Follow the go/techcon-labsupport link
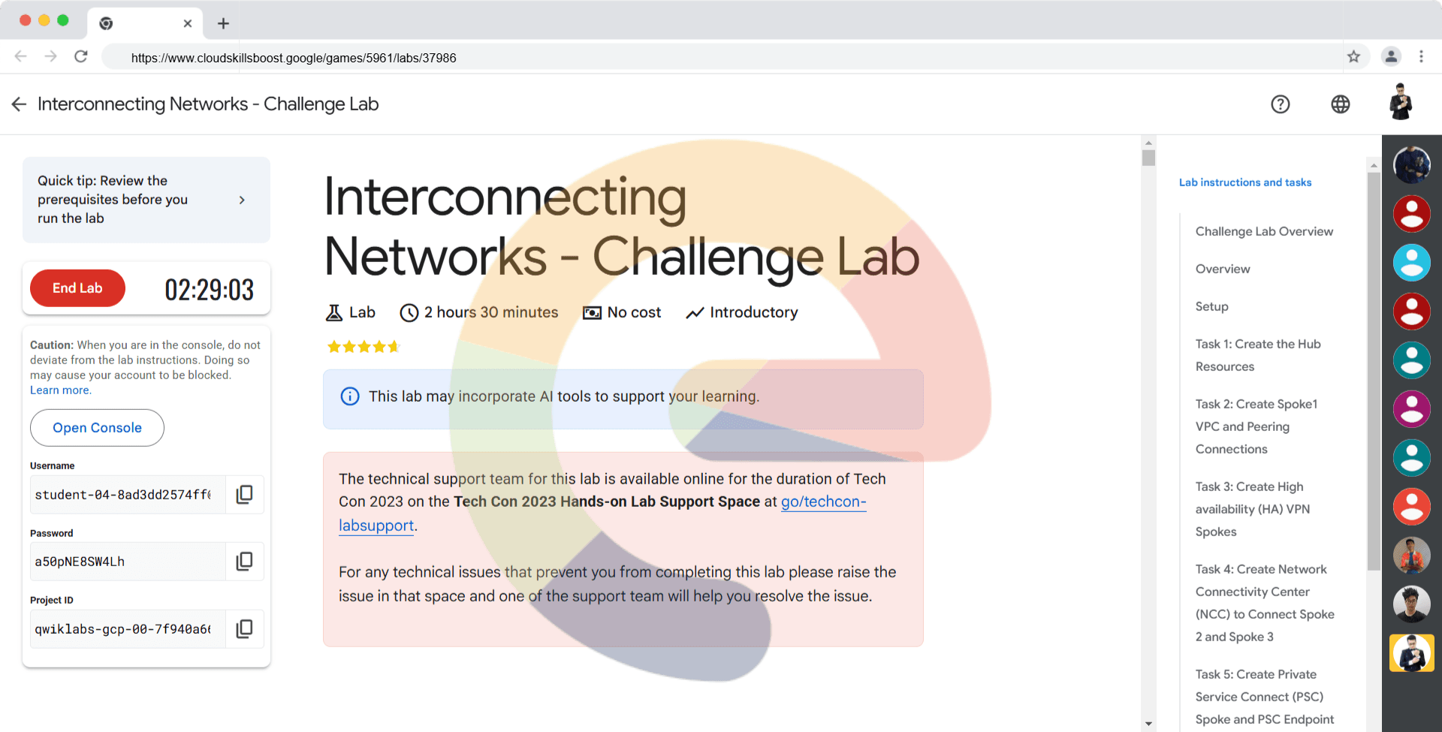The width and height of the screenshot is (1442, 732). pos(823,502)
